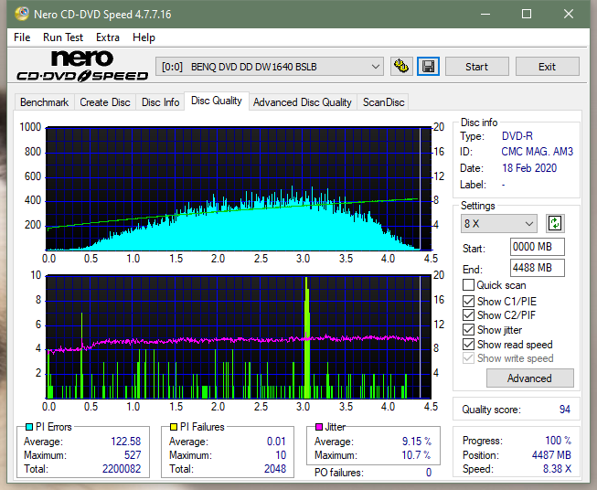Toggle the Quick scan checkbox

click(468, 285)
